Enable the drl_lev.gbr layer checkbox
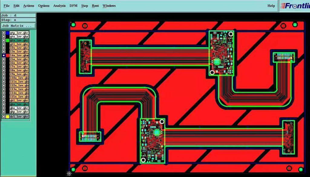The width and height of the screenshot is (310, 177). (x=4, y=116)
